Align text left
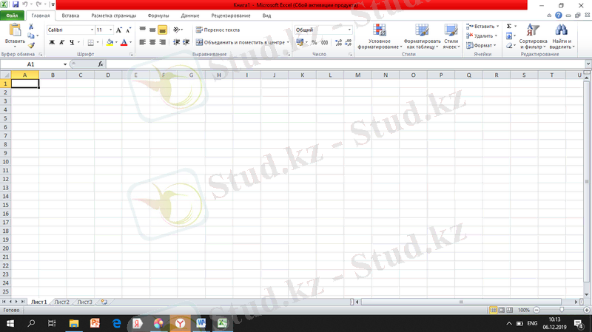592x332 pixels. [x=142, y=42]
